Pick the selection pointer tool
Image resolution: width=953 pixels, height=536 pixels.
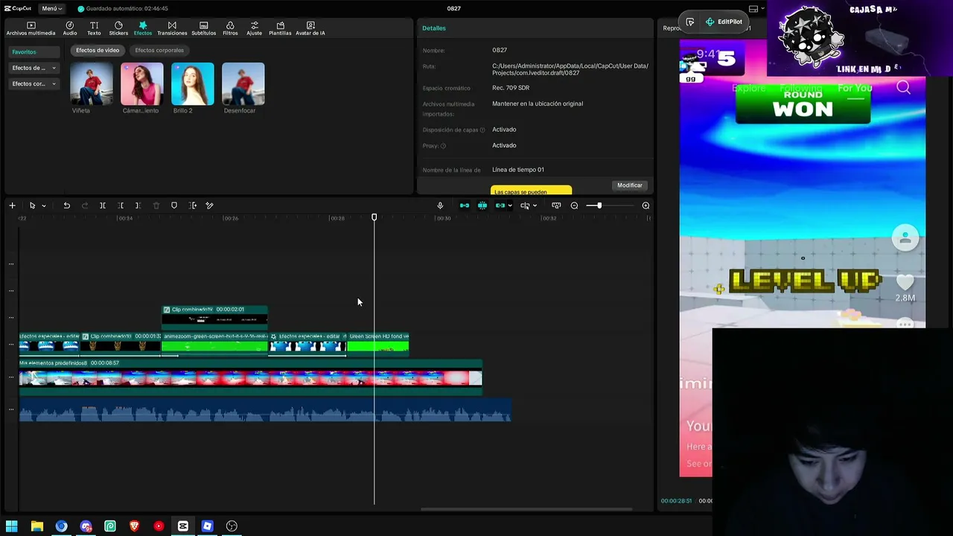click(32, 205)
